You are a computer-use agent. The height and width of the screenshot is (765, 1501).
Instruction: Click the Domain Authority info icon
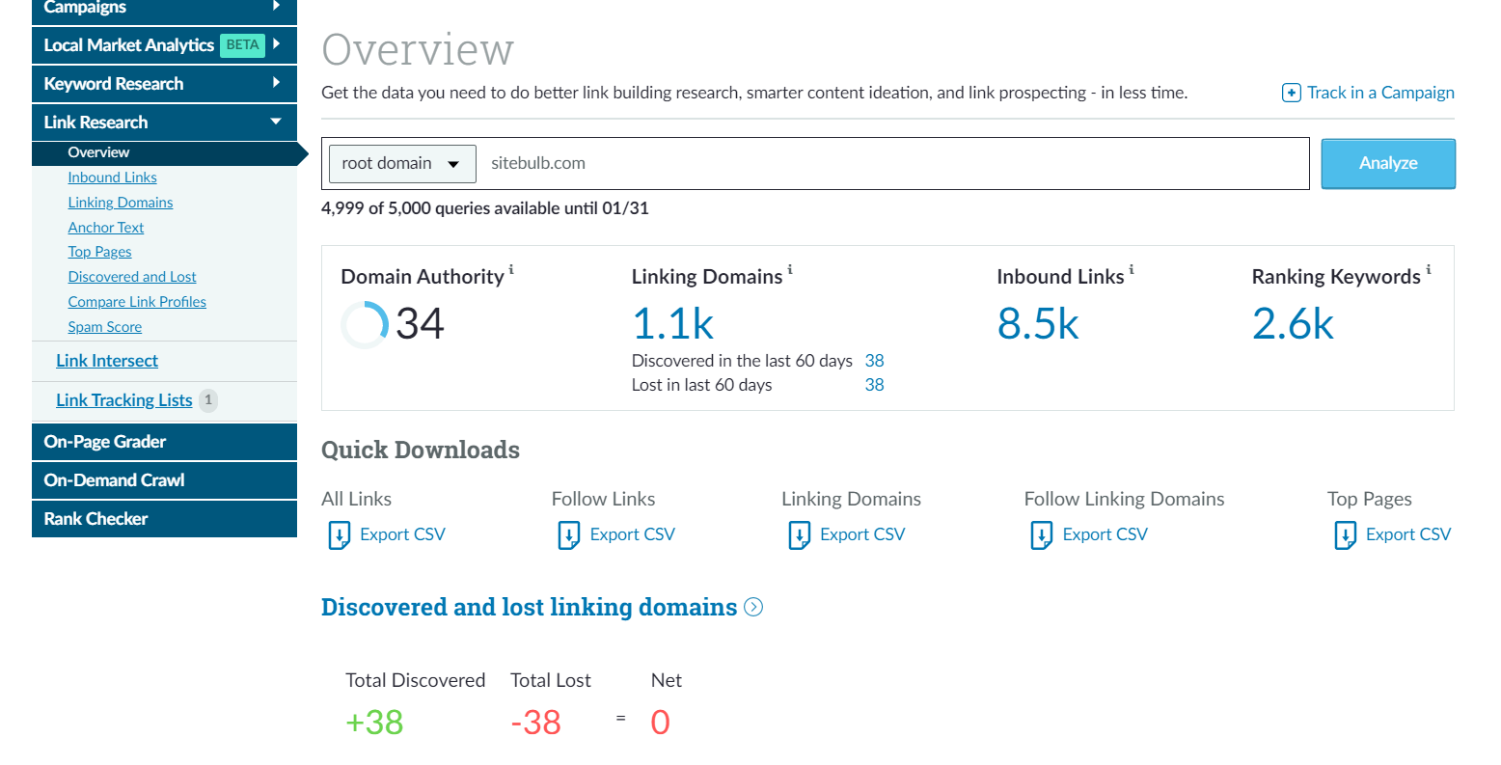[511, 270]
